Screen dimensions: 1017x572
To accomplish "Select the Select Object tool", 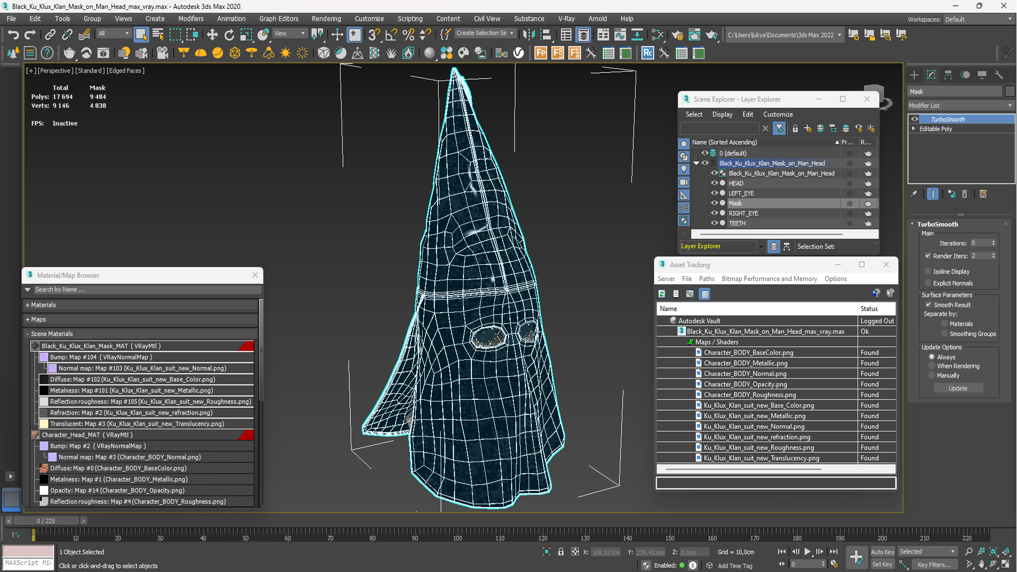I will (141, 35).
